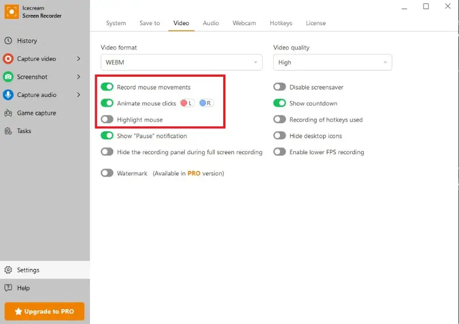
Task: Turn off Record mouse movements toggle
Action: click(107, 87)
